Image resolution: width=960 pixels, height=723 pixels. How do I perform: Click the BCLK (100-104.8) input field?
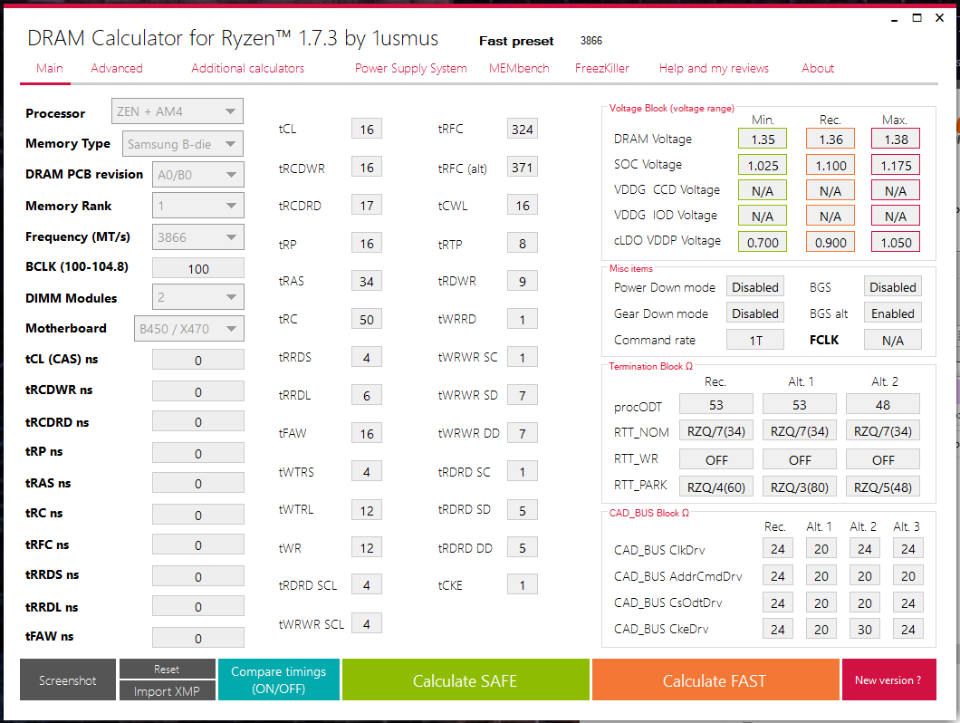point(198,268)
